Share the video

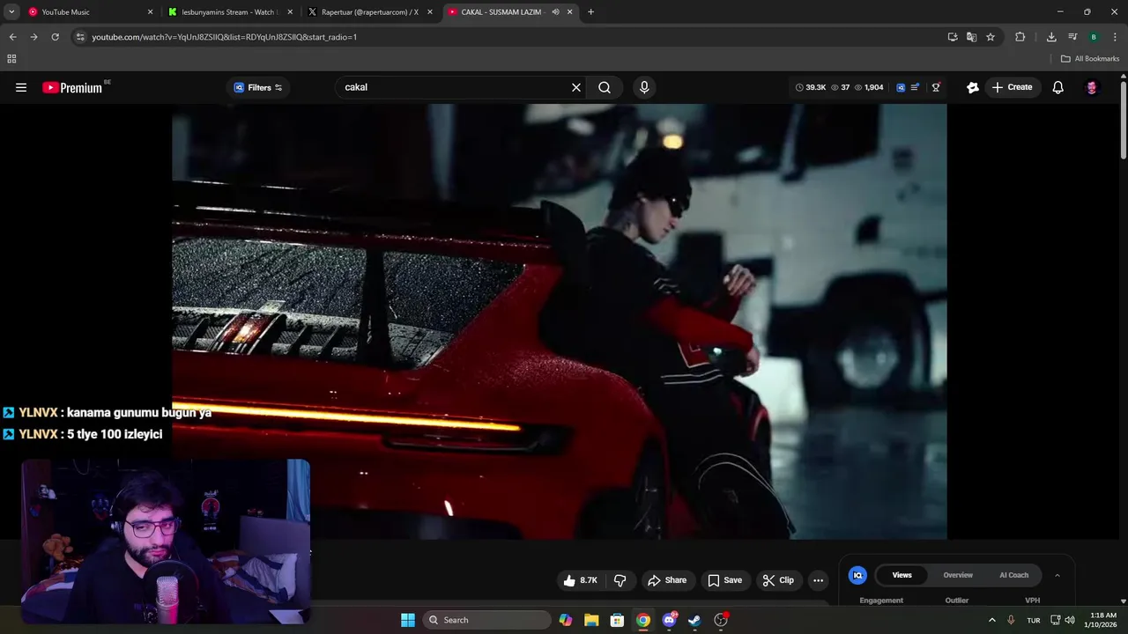pyautogui.click(x=667, y=580)
